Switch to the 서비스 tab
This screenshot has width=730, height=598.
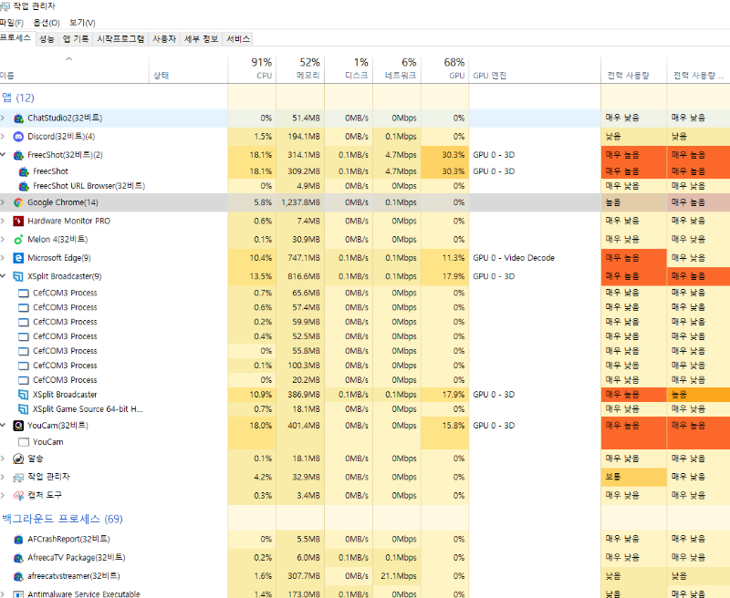(x=238, y=39)
